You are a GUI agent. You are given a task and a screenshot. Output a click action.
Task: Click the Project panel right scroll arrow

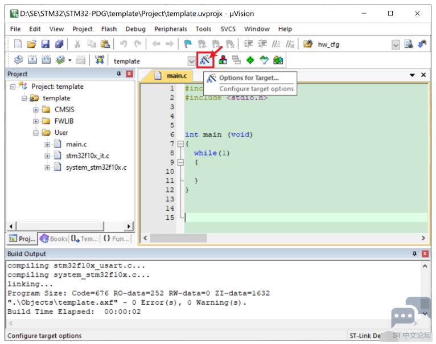click(x=129, y=226)
